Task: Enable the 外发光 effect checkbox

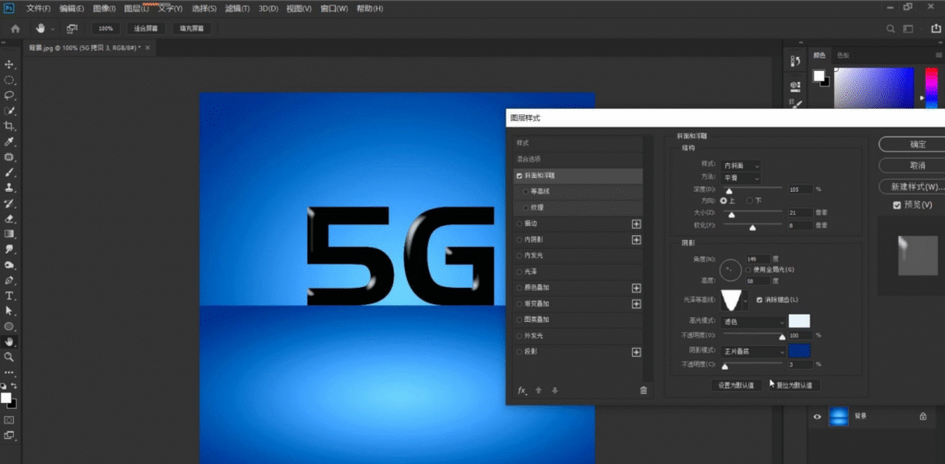Action: [x=520, y=336]
